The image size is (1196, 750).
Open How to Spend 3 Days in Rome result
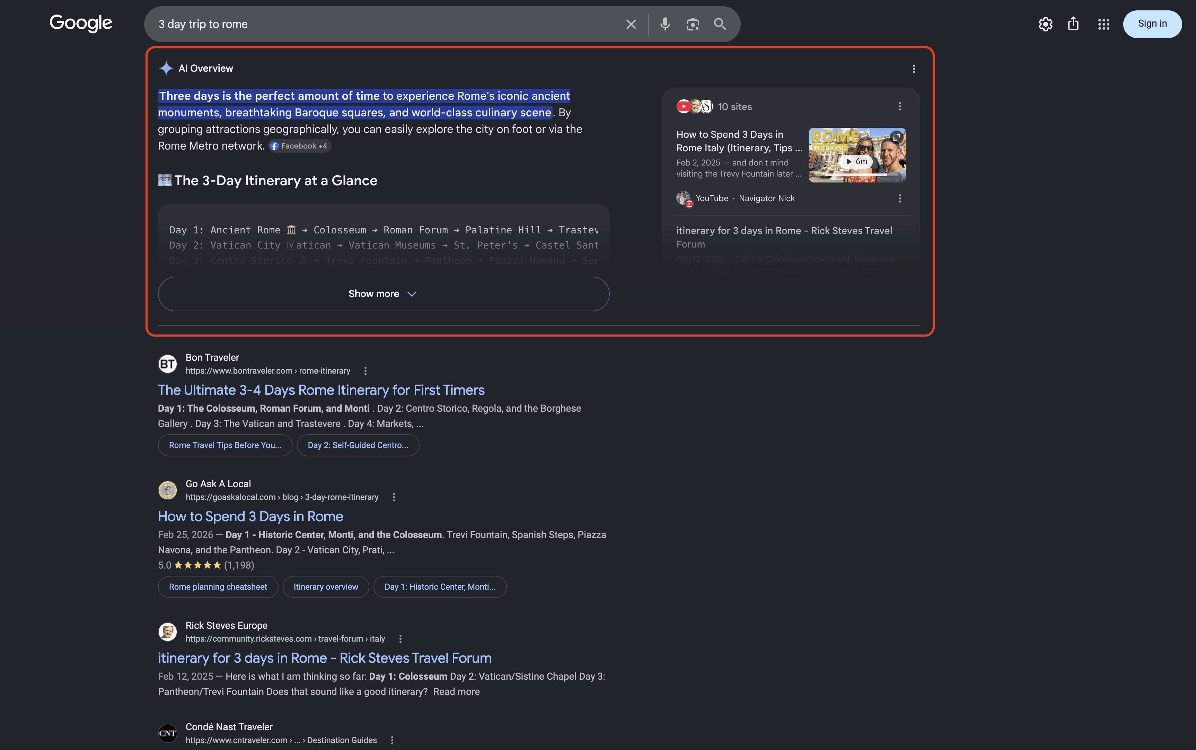(x=250, y=516)
